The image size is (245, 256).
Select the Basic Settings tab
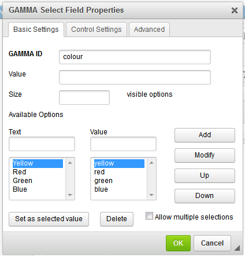pos(36,30)
